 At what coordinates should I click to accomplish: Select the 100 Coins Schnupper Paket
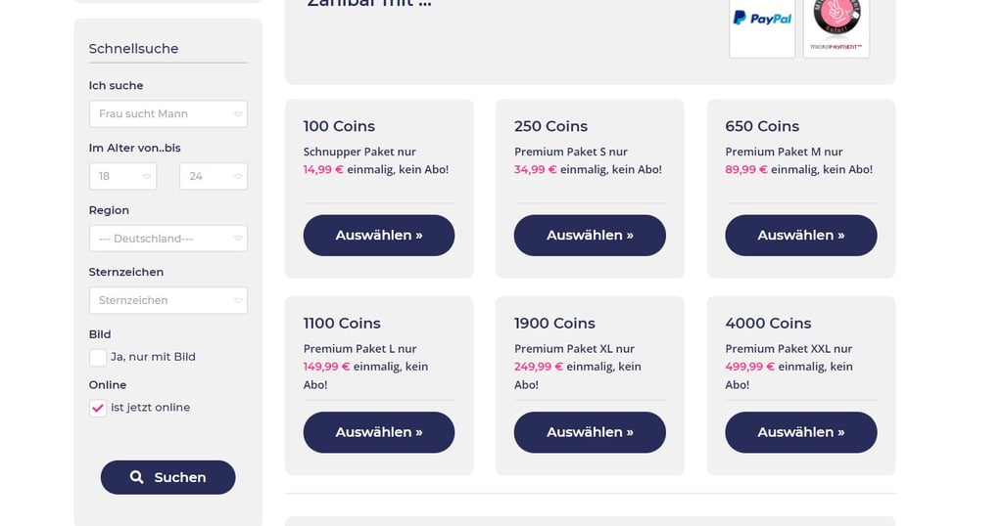point(379,235)
